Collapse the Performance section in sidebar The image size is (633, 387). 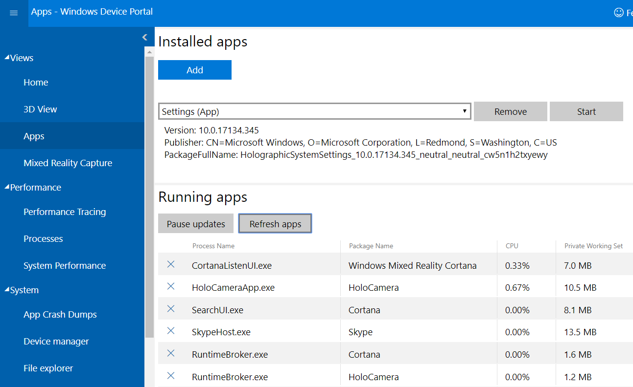coord(7,187)
